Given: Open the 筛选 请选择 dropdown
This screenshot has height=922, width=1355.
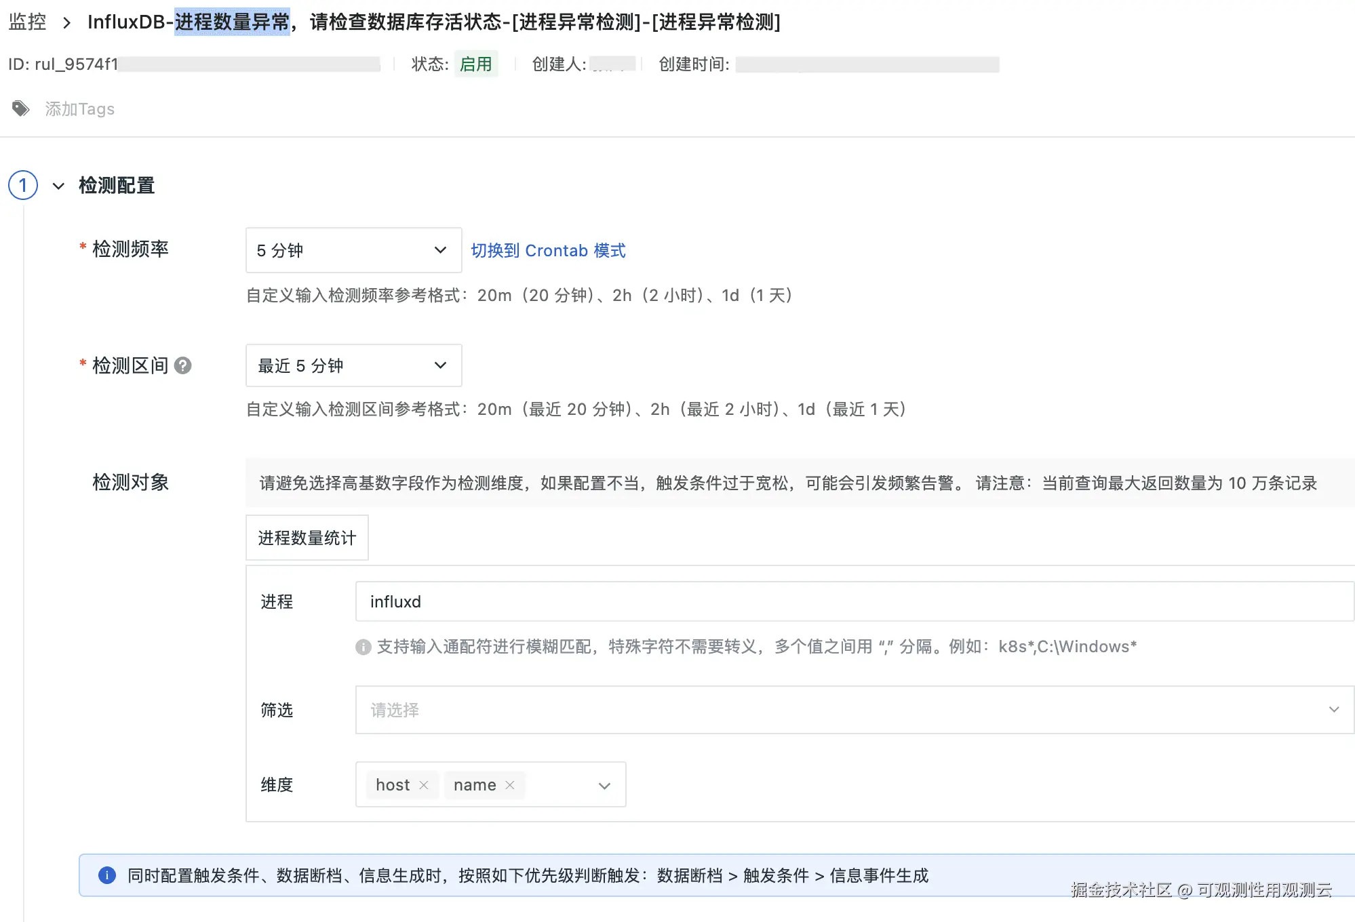Looking at the screenshot, I should (x=854, y=710).
